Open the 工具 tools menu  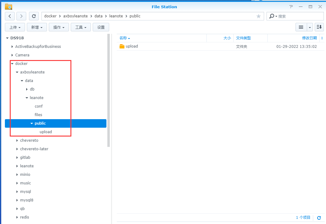point(81,27)
